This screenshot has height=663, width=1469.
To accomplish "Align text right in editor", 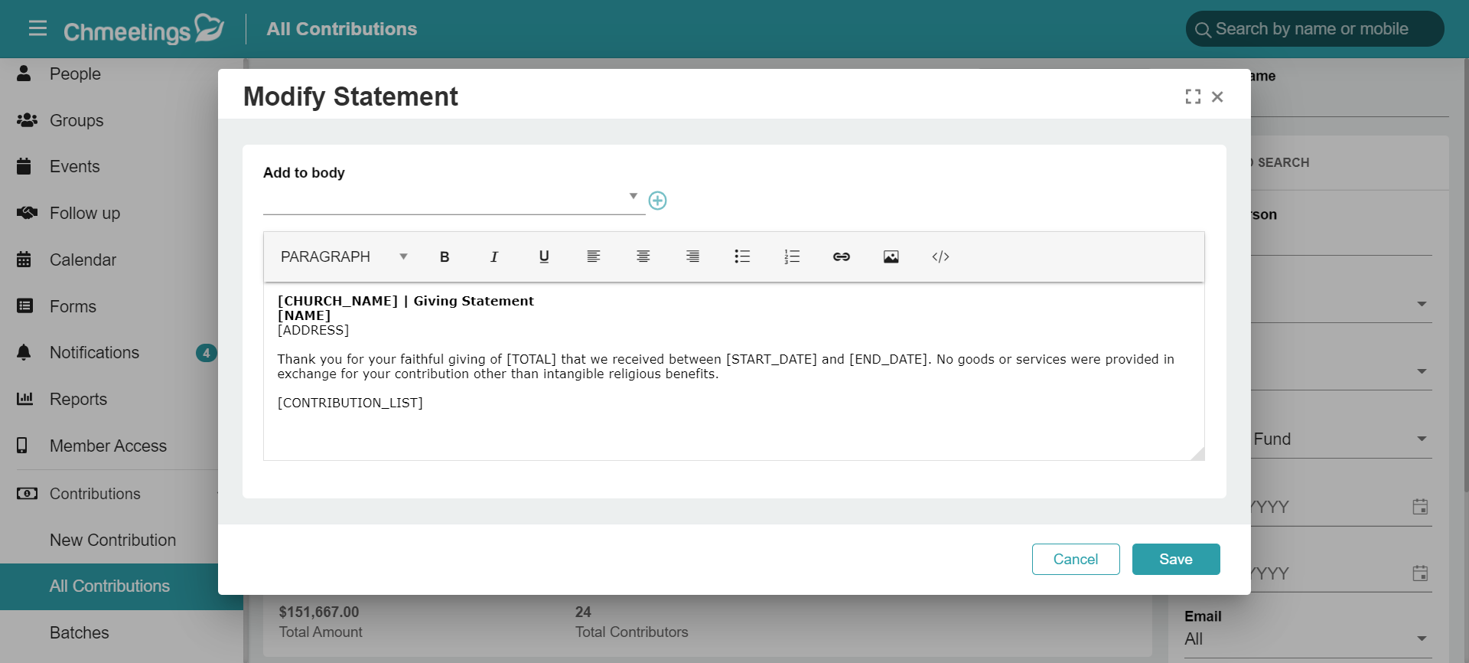I will point(692,256).
